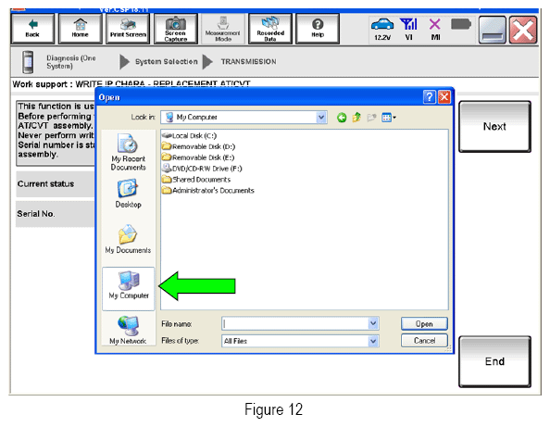550x427 pixels.
Task: Open My Recent Documents in the sidebar
Action: tap(129, 152)
